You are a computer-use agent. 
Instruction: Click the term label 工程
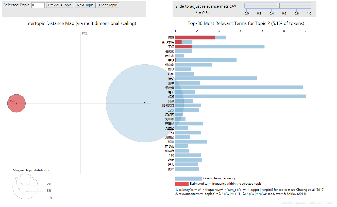click(x=171, y=47)
